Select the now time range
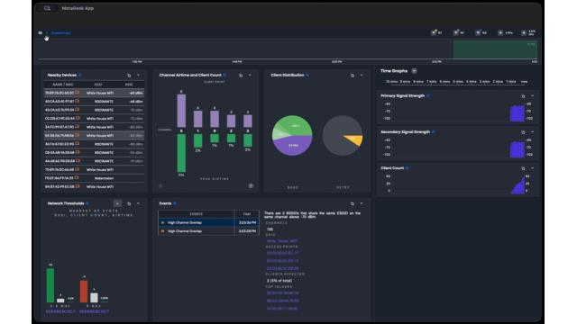The image size is (577, 324). [x=525, y=82]
